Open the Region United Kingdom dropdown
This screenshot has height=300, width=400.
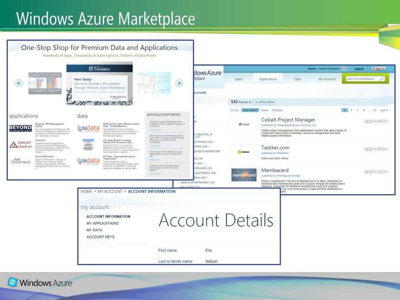(x=332, y=69)
